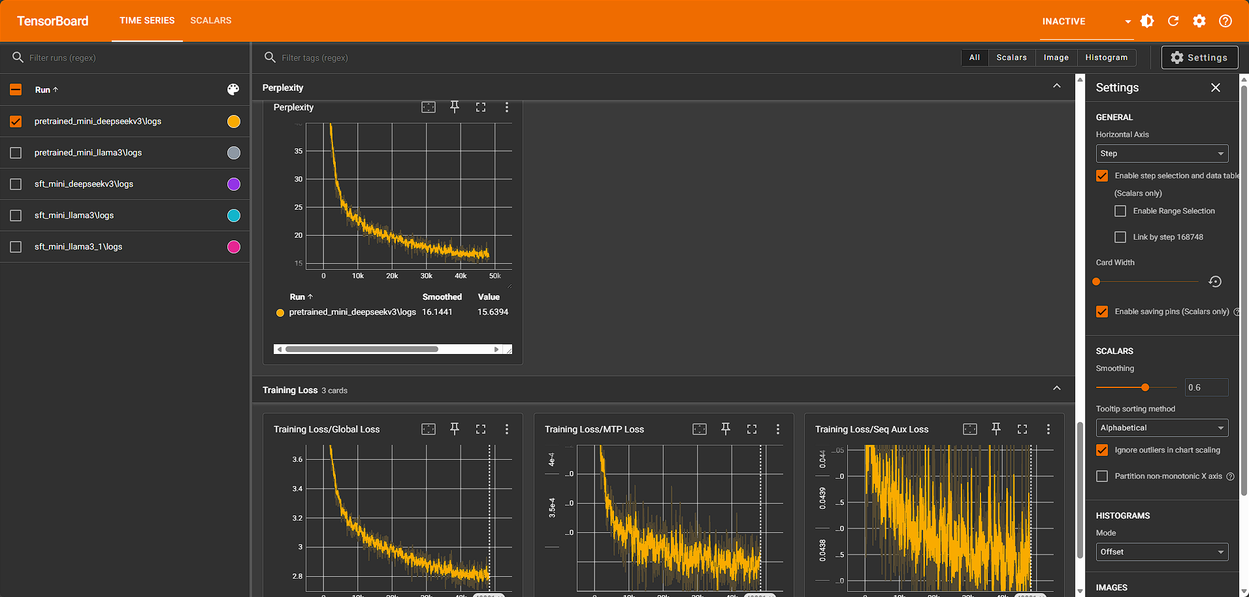Image resolution: width=1249 pixels, height=597 pixels.
Task: Click the search icon in tag filter
Action: pyautogui.click(x=270, y=57)
